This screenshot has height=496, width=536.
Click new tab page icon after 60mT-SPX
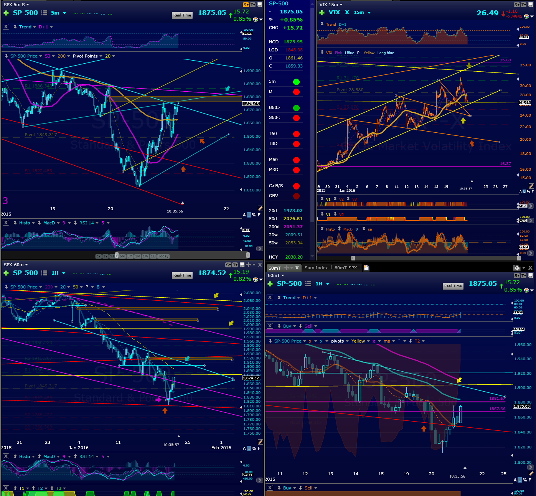click(366, 268)
